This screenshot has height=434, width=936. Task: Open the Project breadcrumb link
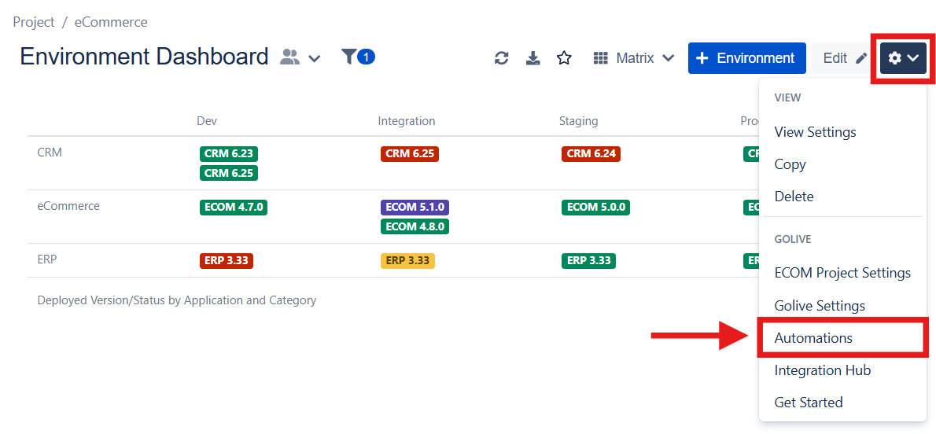click(x=33, y=22)
